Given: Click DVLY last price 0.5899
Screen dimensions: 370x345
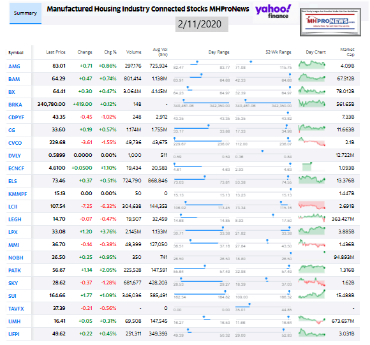Looking at the screenshot, I should tap(57, 155).
